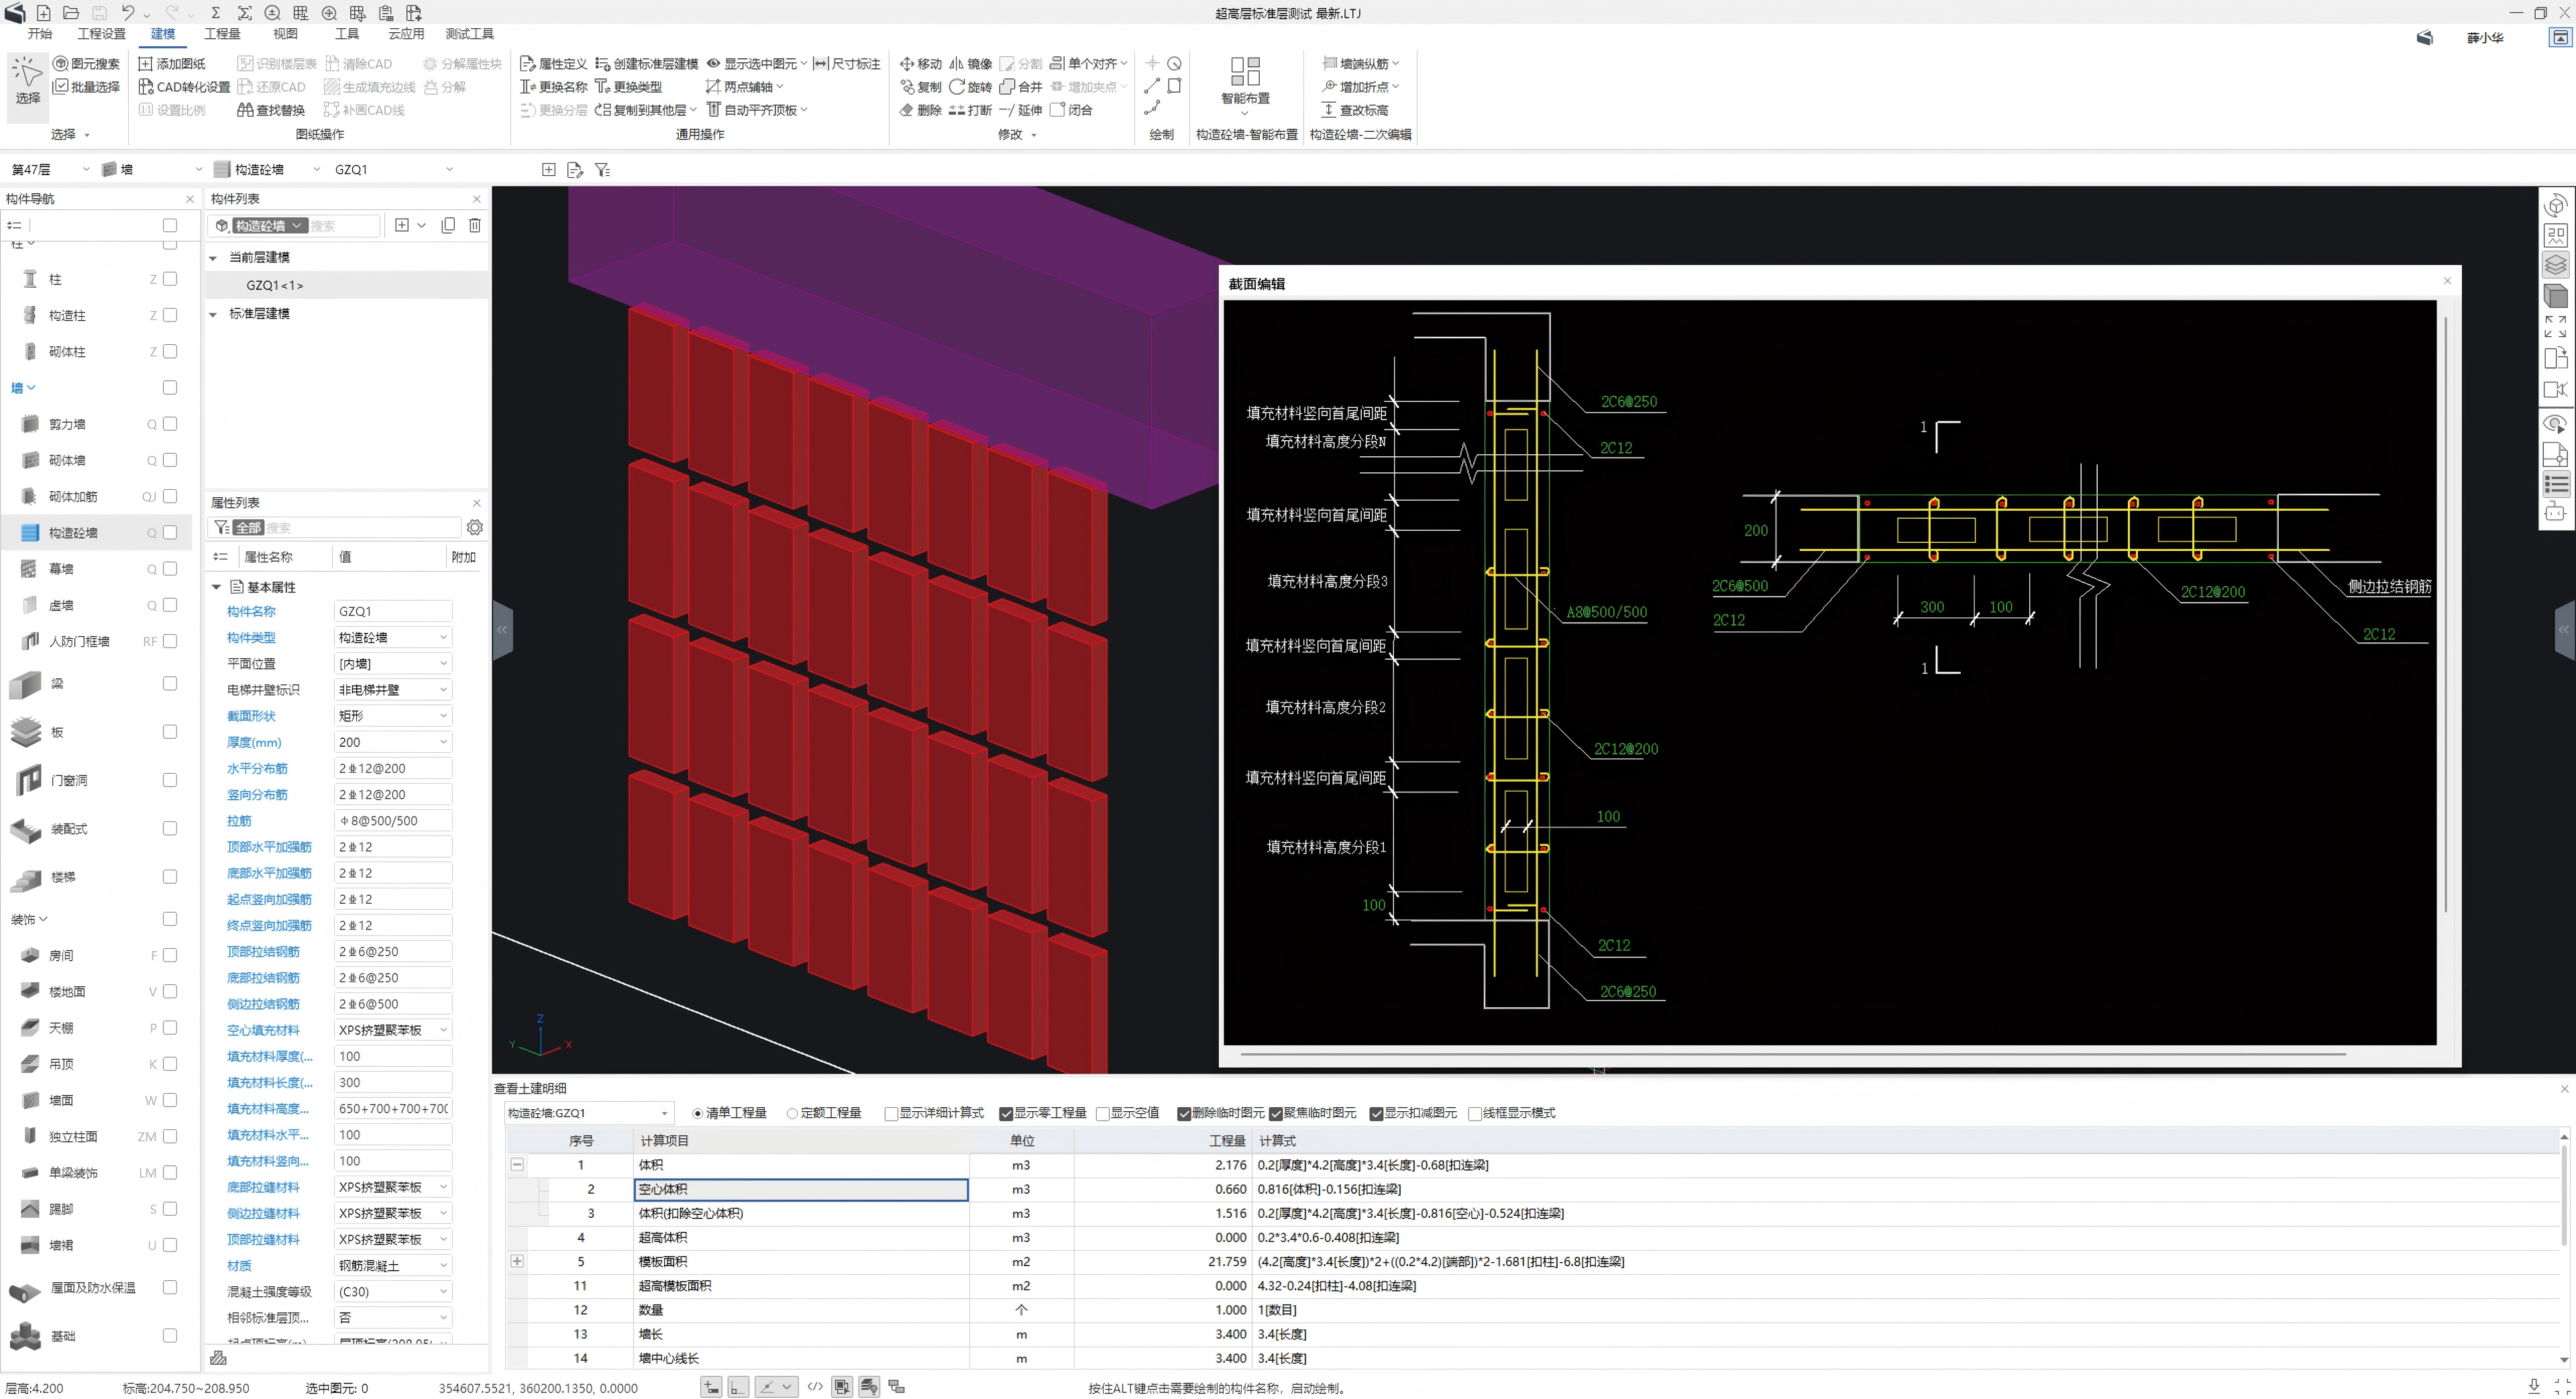Screen dimensions: 2576x1399
Task: Click the 删除 delete tool in ribbon
Action: pos(919,110)
